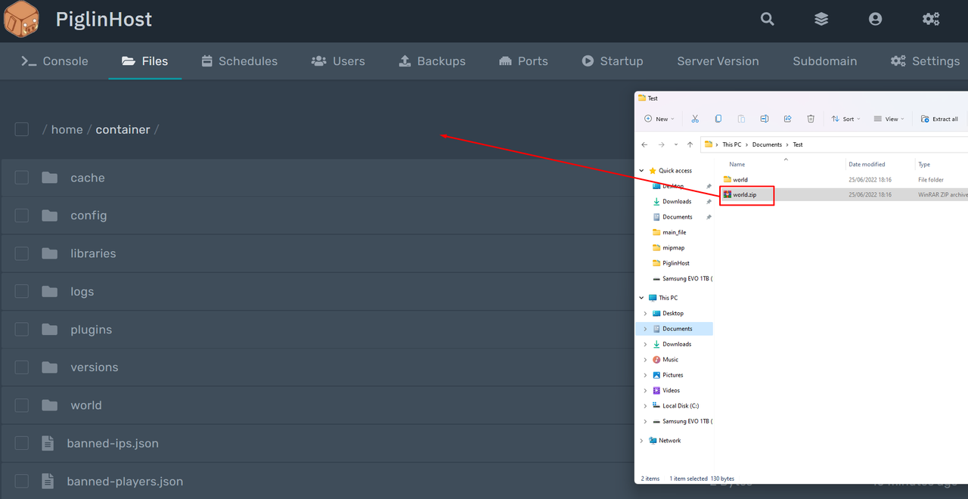The image size is (968, 499).
Task: Tick the checkbox for the config folder
Action: click(22, 215)
